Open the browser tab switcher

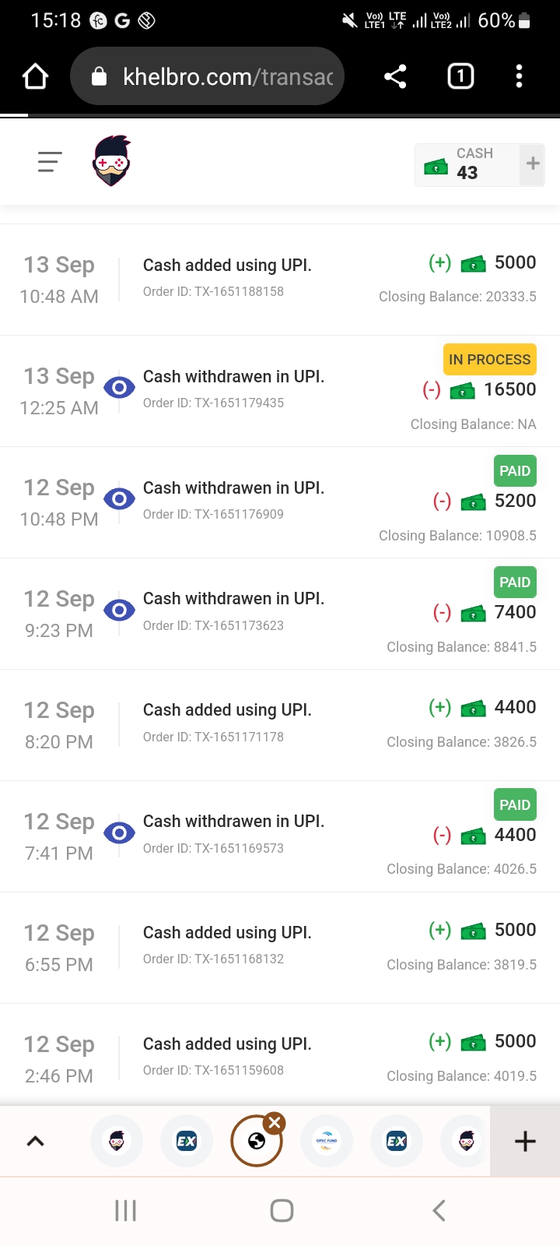(460, 76)
